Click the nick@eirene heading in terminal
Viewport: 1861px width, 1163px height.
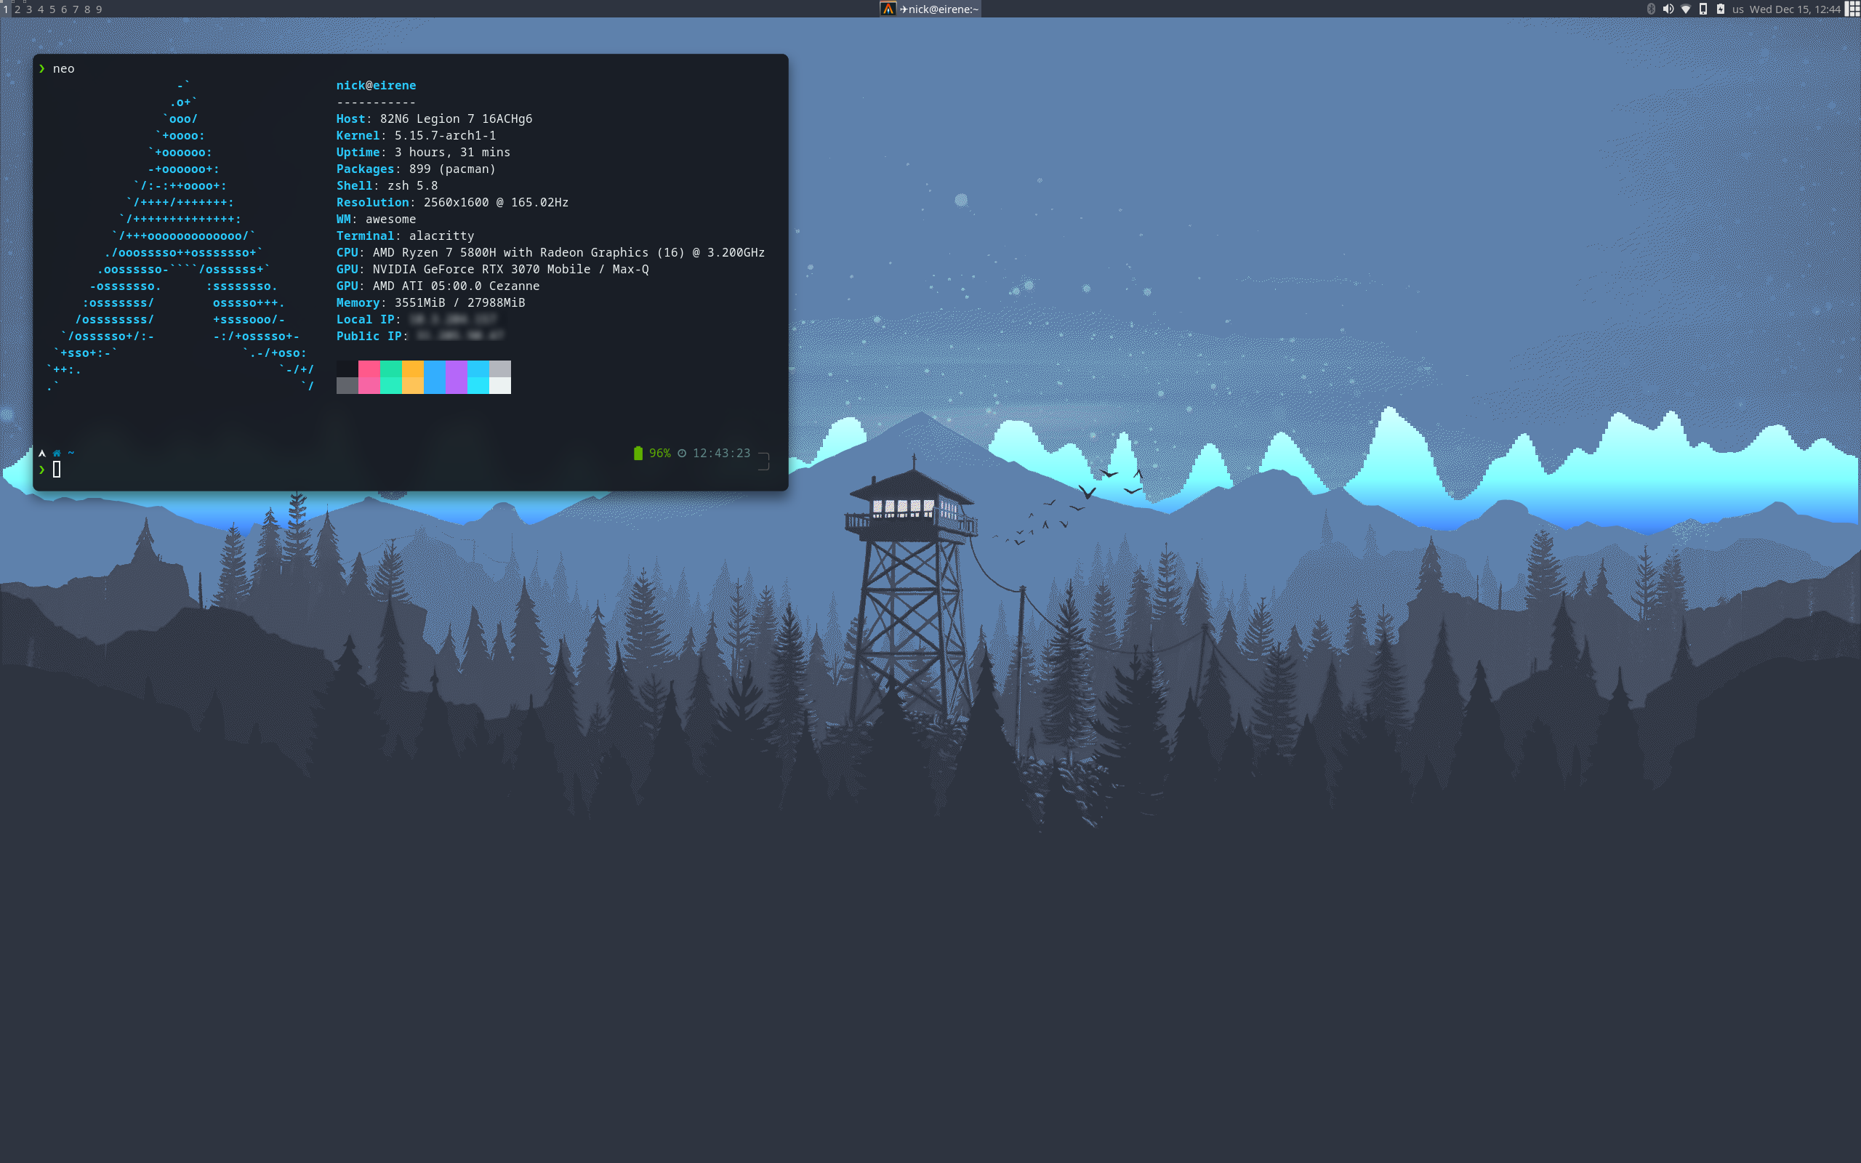(375, 85)
